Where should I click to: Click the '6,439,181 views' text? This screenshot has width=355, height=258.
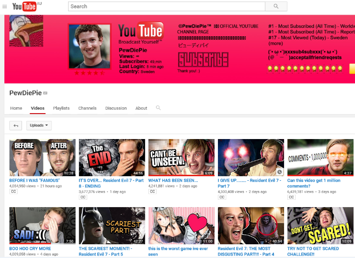301,192
